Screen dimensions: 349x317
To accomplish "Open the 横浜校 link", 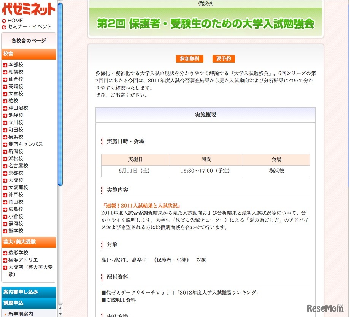I will click(x=15, y=137).
